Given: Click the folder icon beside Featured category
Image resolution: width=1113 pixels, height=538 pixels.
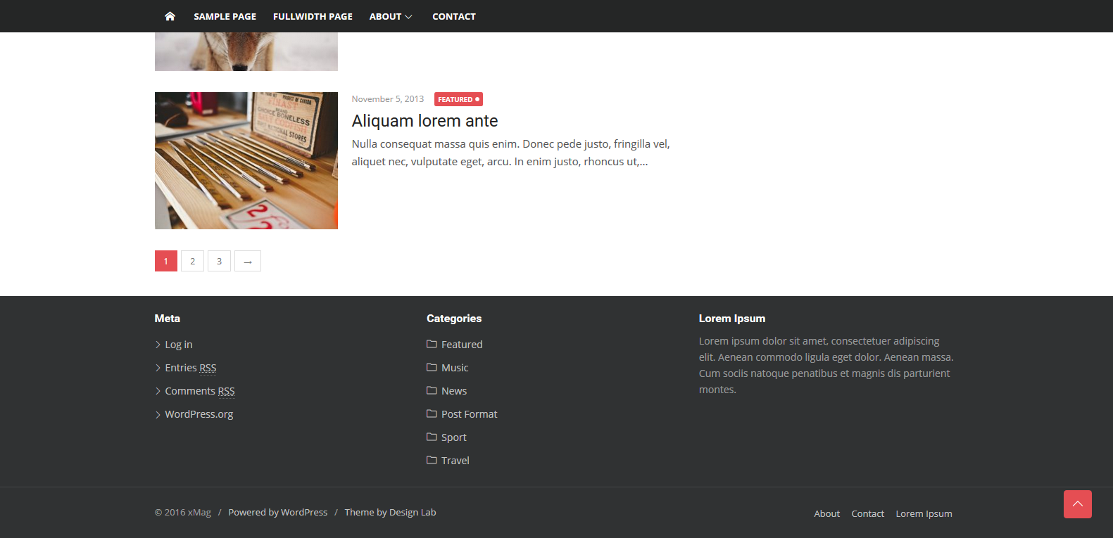Looking at the screenshot, I should (x=432, y=345).
